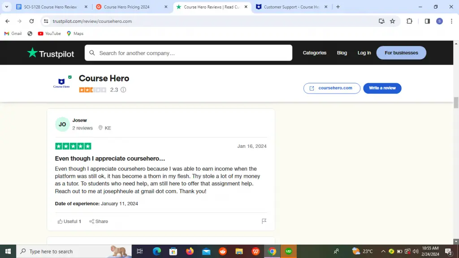
Task: Bookmark the page with the star icon
Action: click(392, 21)
